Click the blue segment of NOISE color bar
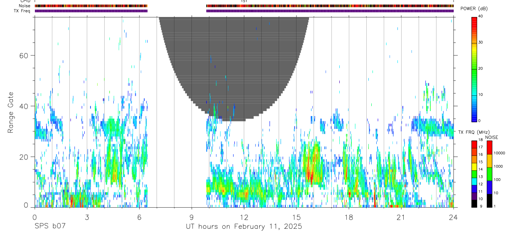 pyautogui.click(x=489, y=187)
